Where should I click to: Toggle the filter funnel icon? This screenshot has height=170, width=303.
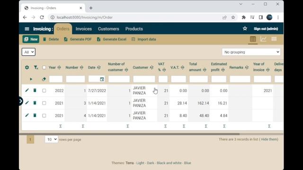click(36, 68)
